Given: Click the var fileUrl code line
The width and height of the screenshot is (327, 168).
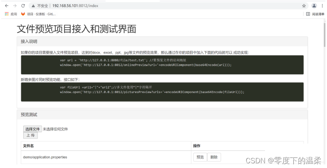Looking at the screenshot, I should [106, 87].
